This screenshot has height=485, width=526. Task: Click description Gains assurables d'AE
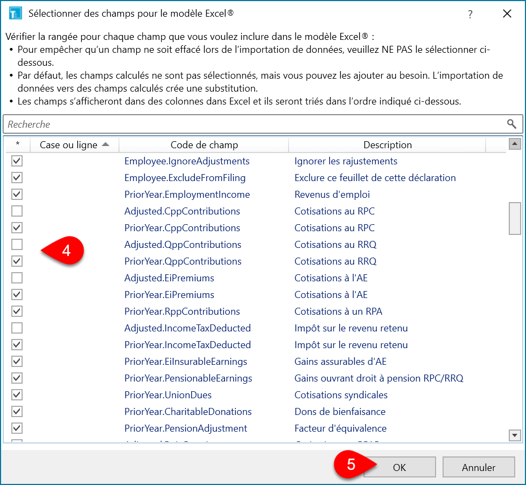pos(340,362)
